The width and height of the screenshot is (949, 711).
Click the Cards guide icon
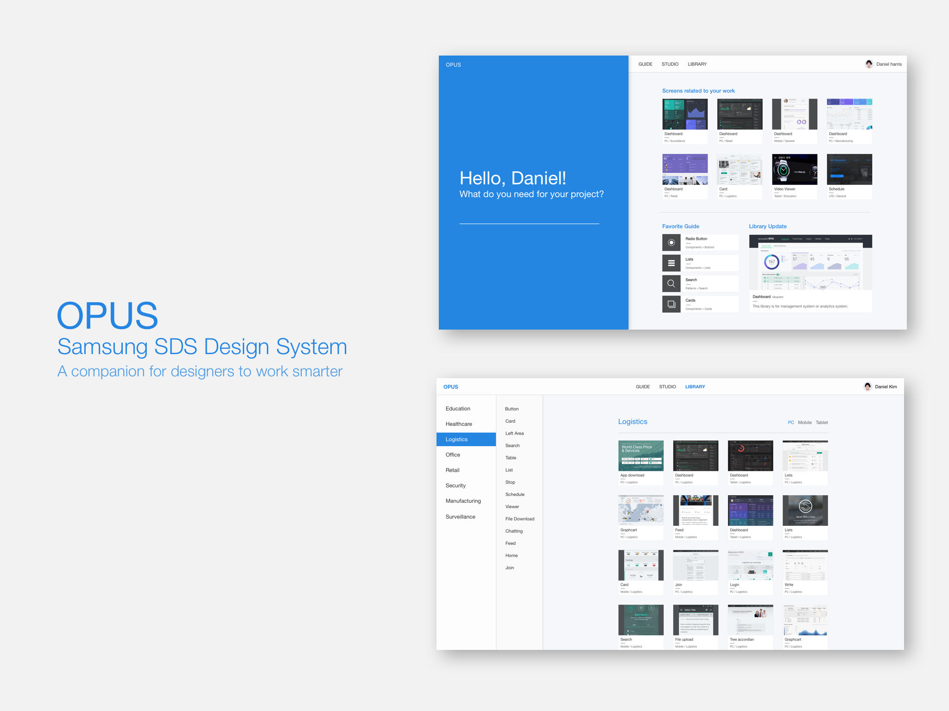point(671,304)
